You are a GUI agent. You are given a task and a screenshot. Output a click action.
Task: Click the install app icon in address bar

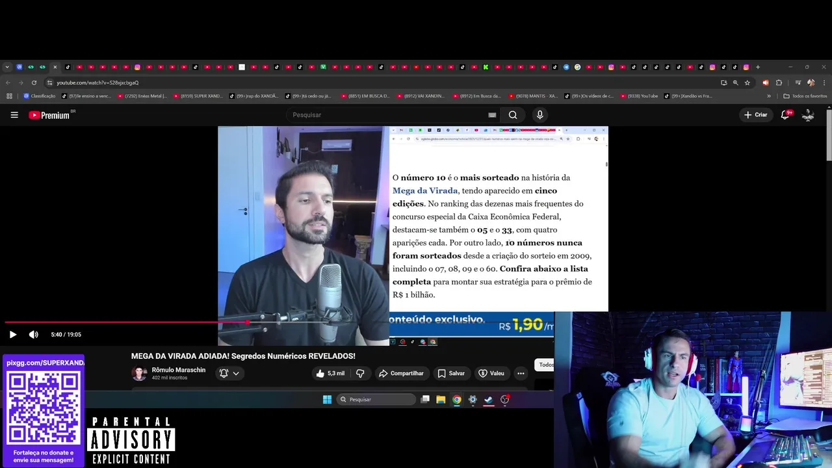tap(724, 83)
